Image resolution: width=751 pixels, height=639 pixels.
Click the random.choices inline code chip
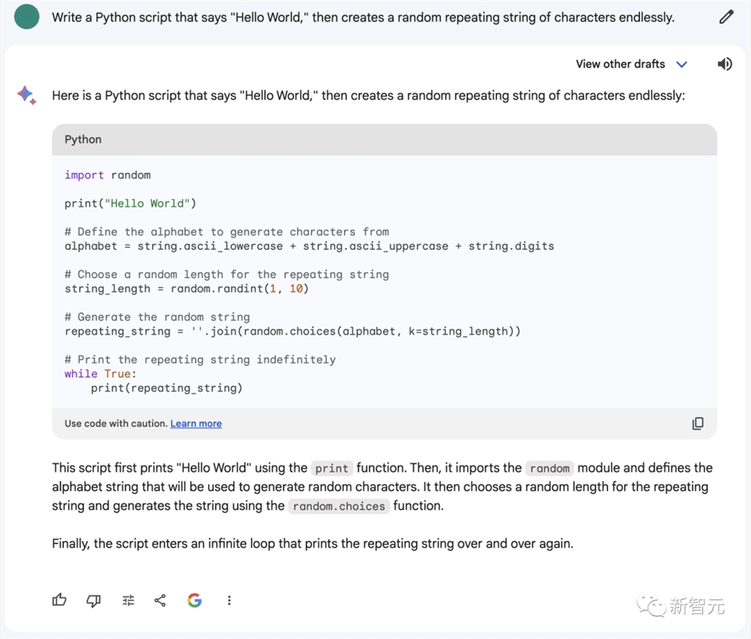(x=339, y=506)
